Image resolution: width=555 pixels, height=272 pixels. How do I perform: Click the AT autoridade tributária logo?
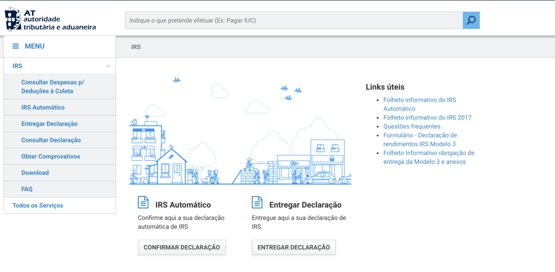pos(51,19)
